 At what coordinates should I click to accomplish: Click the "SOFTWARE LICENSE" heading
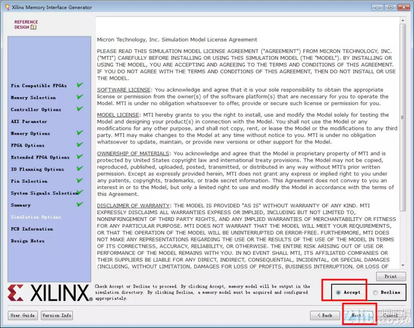point(124,90)
